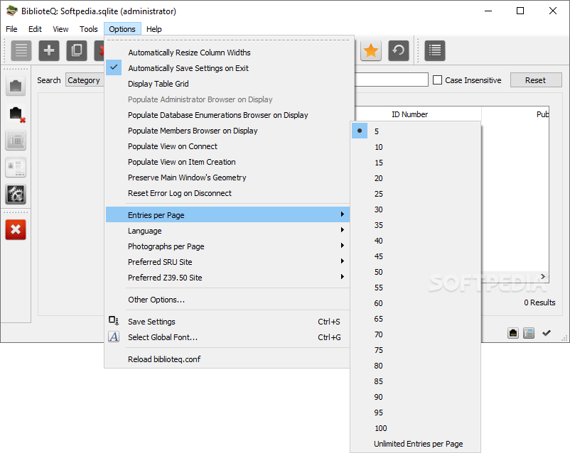This screenshot has height=453, width=570.
Task: Open the Tools menu
Action: tap(88, 29)
